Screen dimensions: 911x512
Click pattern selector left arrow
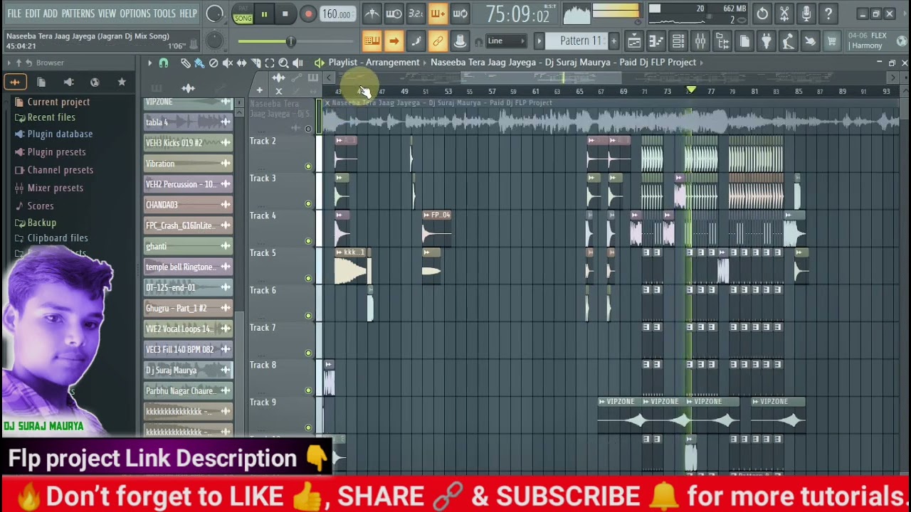coord(539,41)
